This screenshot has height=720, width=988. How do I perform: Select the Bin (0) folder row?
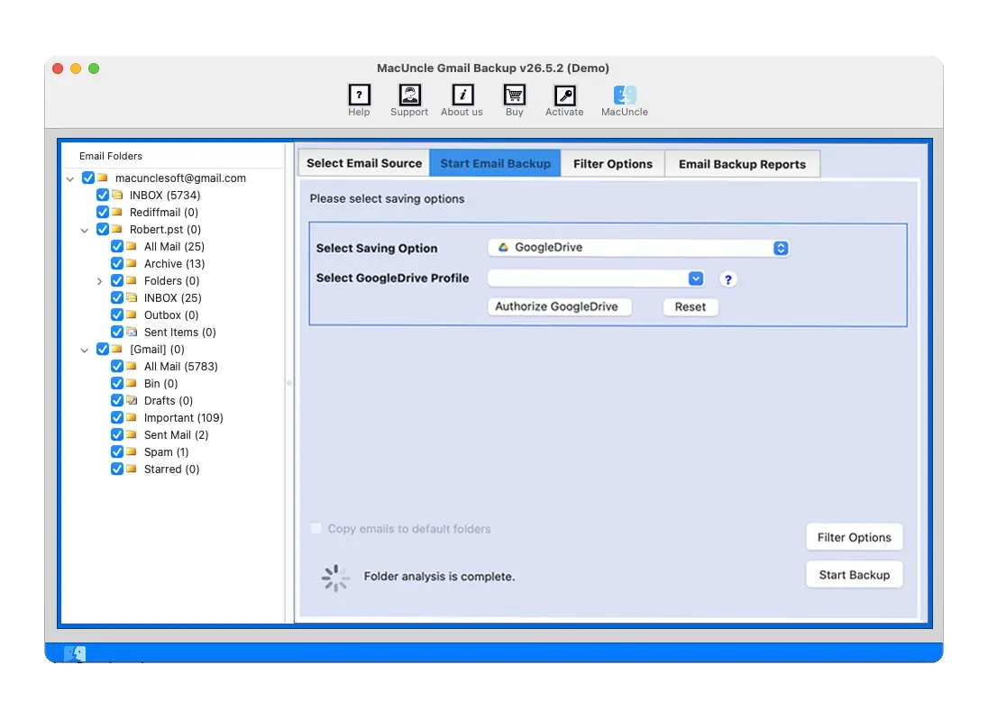pyautogui.click(x=160, y=384)
